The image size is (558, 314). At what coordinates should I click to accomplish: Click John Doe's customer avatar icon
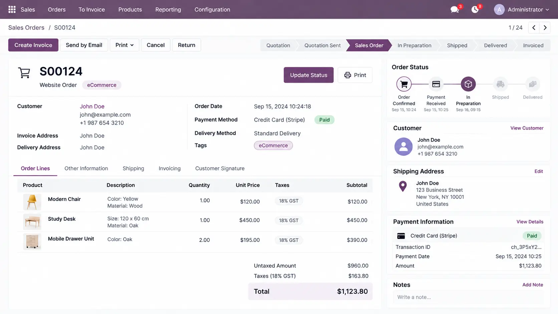pyautogui.click(x=403, y=146)
